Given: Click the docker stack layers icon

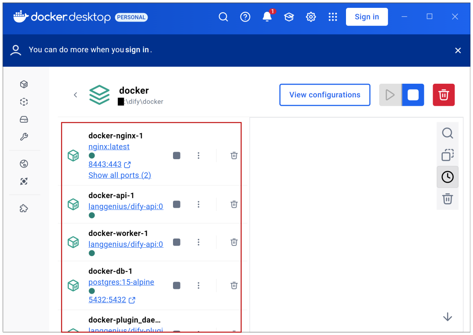Looking at the screenshot, I should [x=99, y=95].
